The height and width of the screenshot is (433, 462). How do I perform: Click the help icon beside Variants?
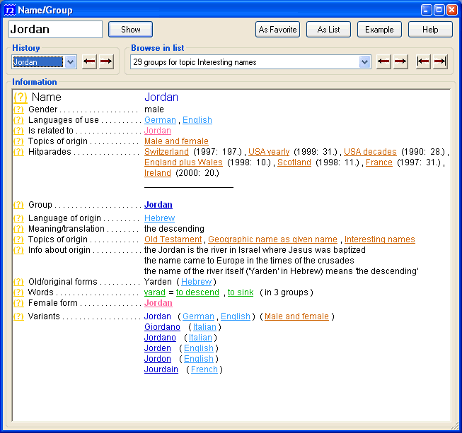(x=19, y=316)
